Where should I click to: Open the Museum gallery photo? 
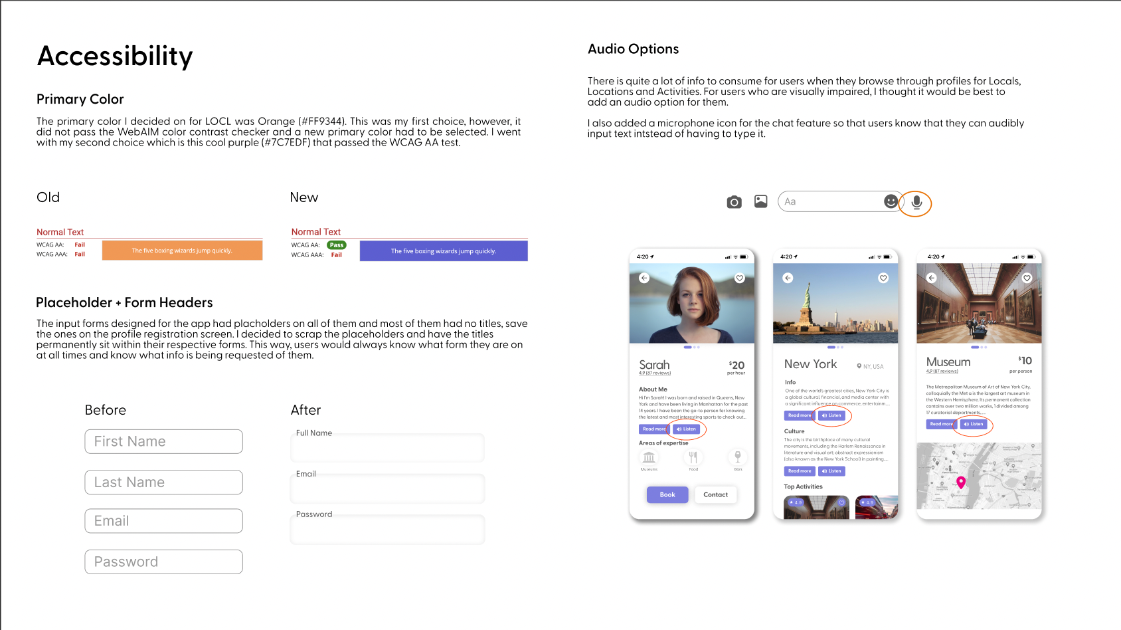click(979, 304)
